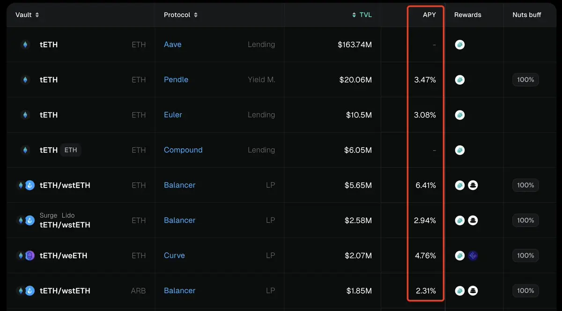The width and height of the screenshot is (562, 311).
Task: Click the $10.5M TVL value
Action: pos(359,115)
